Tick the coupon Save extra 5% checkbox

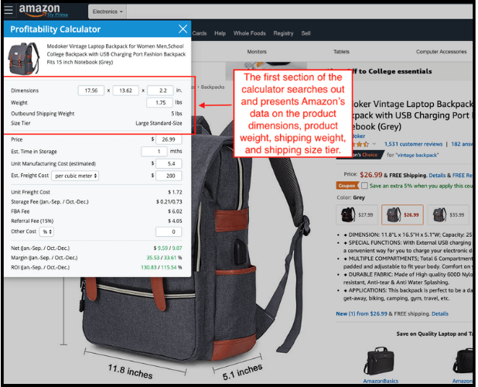364,186
